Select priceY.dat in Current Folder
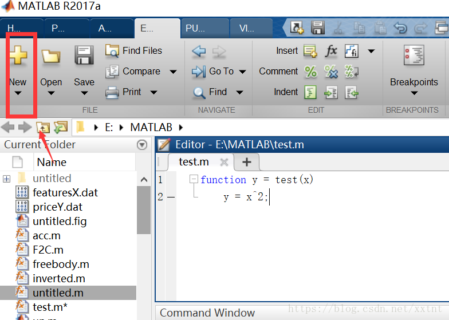Viewport: 449px width, 320px height. tap(57, 207)
